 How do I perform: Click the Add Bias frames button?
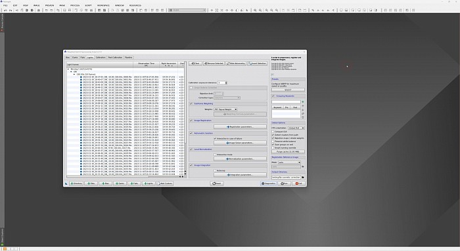tap(105, 183)
